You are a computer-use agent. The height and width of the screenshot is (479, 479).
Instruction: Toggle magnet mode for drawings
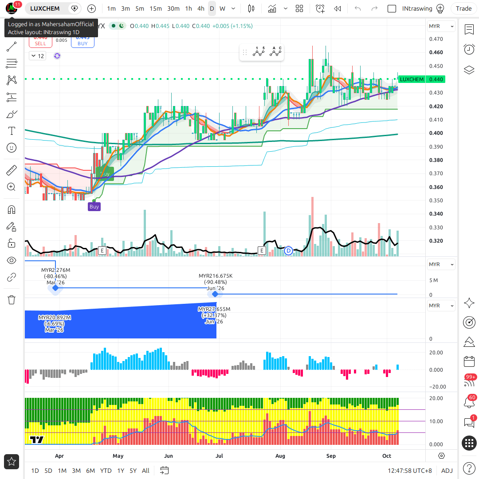12,210
